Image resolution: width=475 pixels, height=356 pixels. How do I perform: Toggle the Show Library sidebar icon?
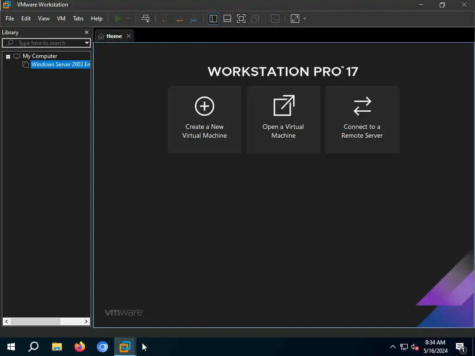(x=213, y=19)
